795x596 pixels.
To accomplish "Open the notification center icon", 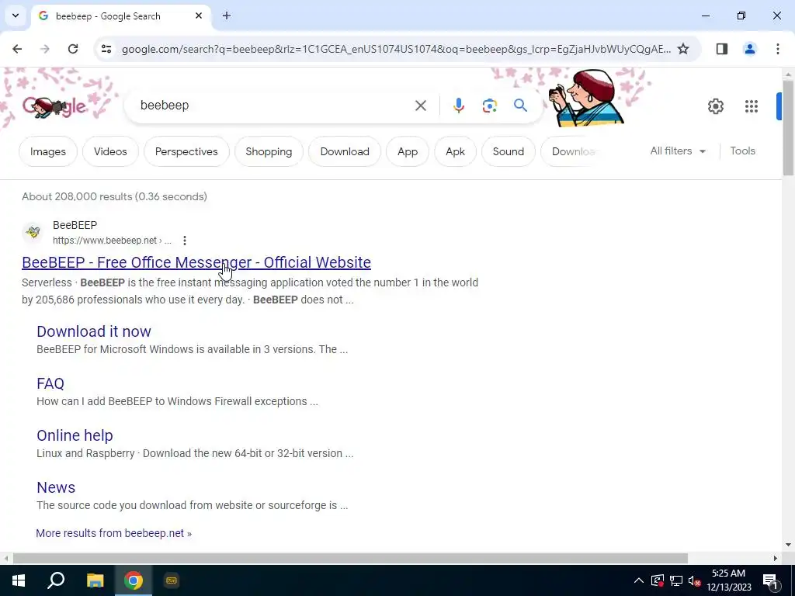I will pyautogui.click(x=770, y=580).
